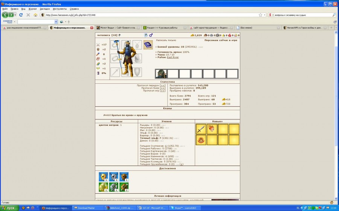Open the URL bar history dropdown arrow
The height and width of the screenshot is (211, 339).
[265, 15]
